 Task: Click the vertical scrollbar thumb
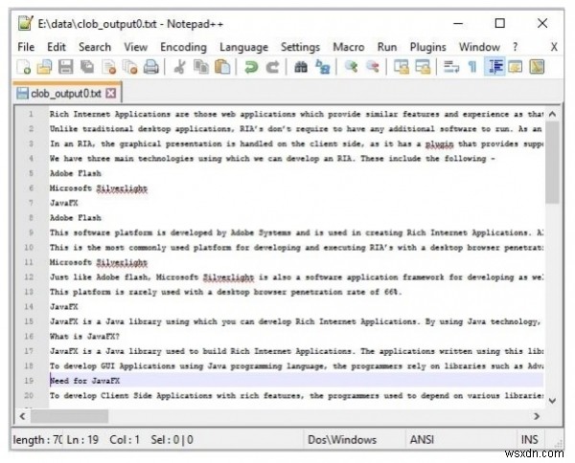tap(552, 162)
